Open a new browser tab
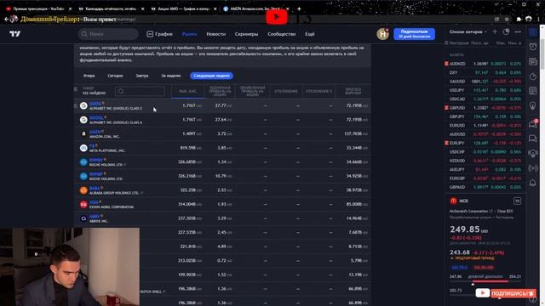The height and width of the screenshot is (306, 545). pos(299,8)
